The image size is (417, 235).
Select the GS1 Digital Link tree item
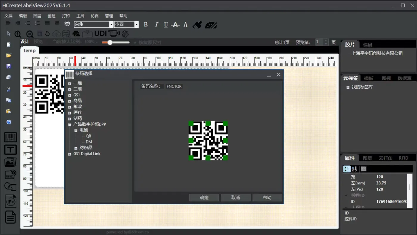87,154
